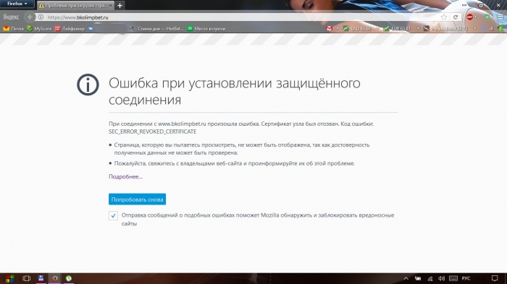This screenshot has width=507, height=284.
Task: Open the Adblock Plus ABP icon
Action: coord(470,17)
